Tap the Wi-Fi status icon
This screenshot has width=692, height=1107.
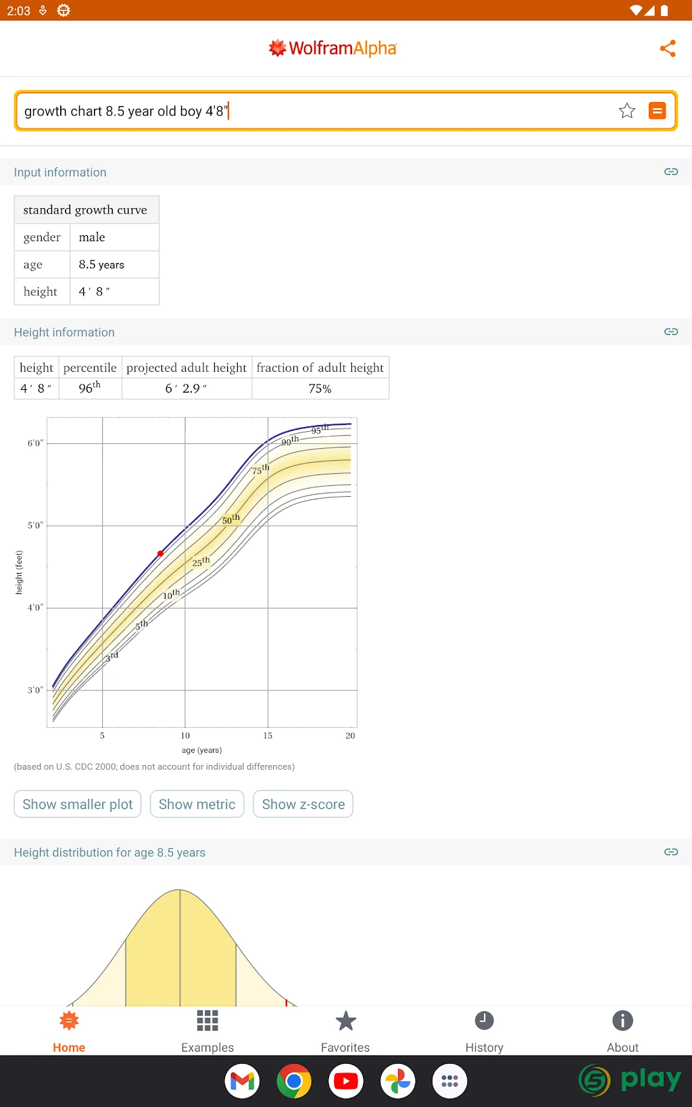[636, 10]
